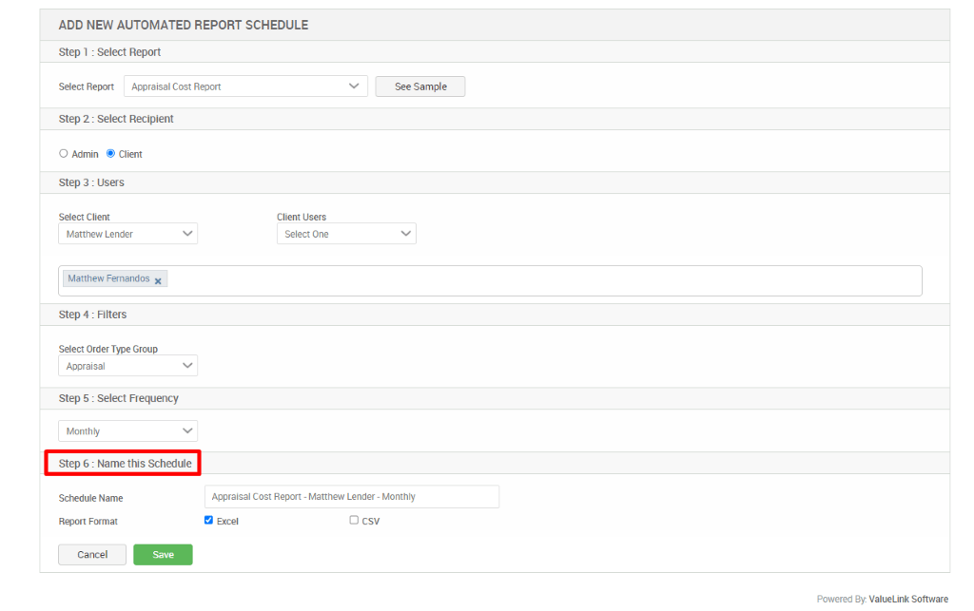Screen dimensions: 974x611
Task: Remove the Matthew Fernandos recipient tag
Action: click(158, 278)
